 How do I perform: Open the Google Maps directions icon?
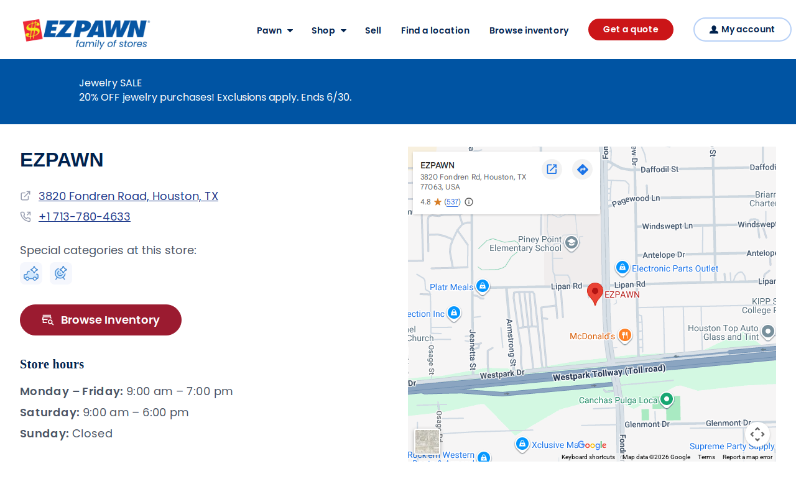tap(582, 169)
